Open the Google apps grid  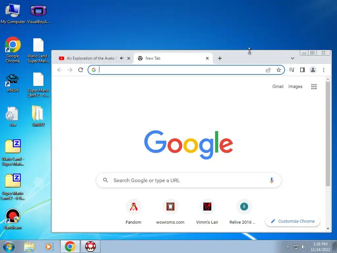pyautogui.click(x=314, y=87)
